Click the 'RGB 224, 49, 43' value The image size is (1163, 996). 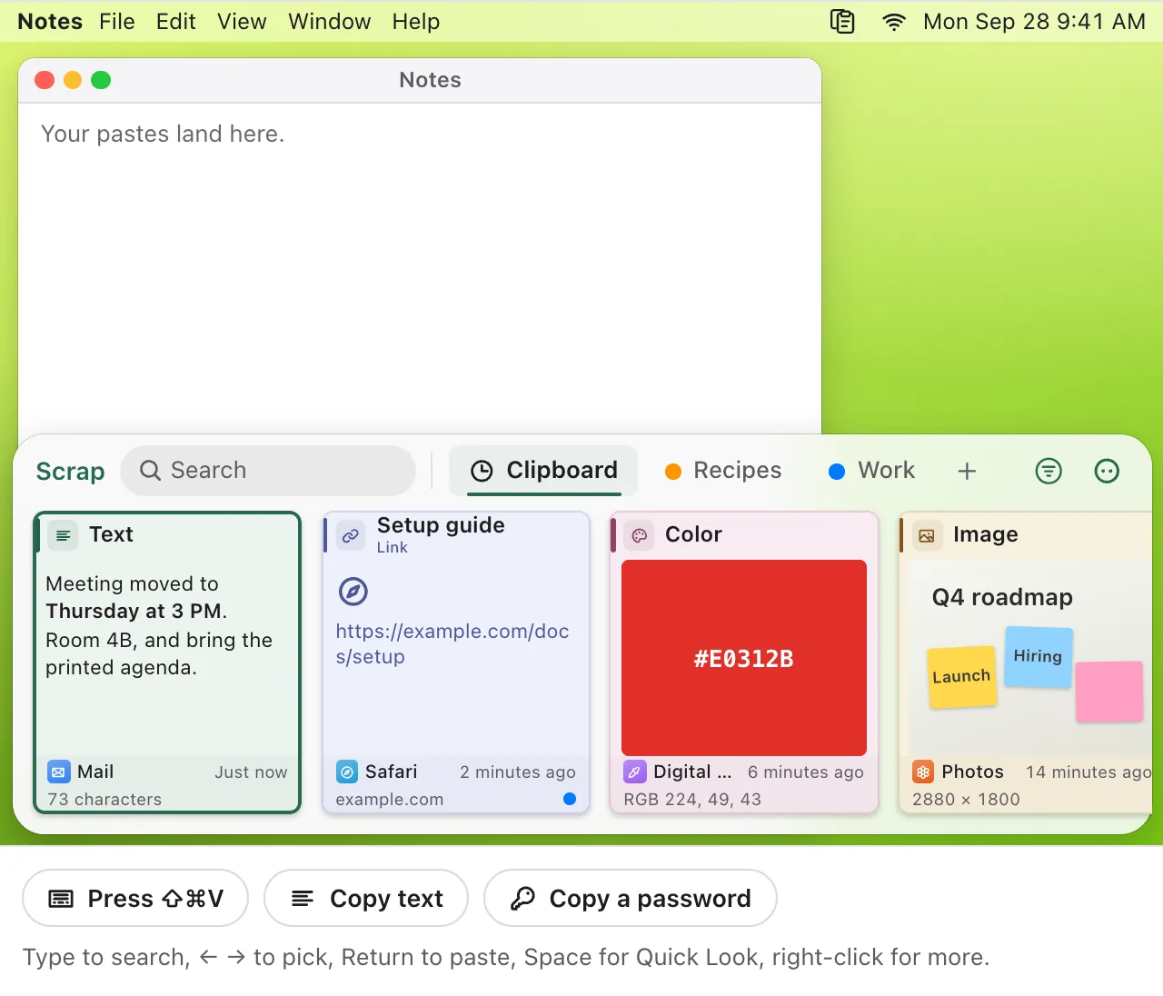tap(692, 800)
